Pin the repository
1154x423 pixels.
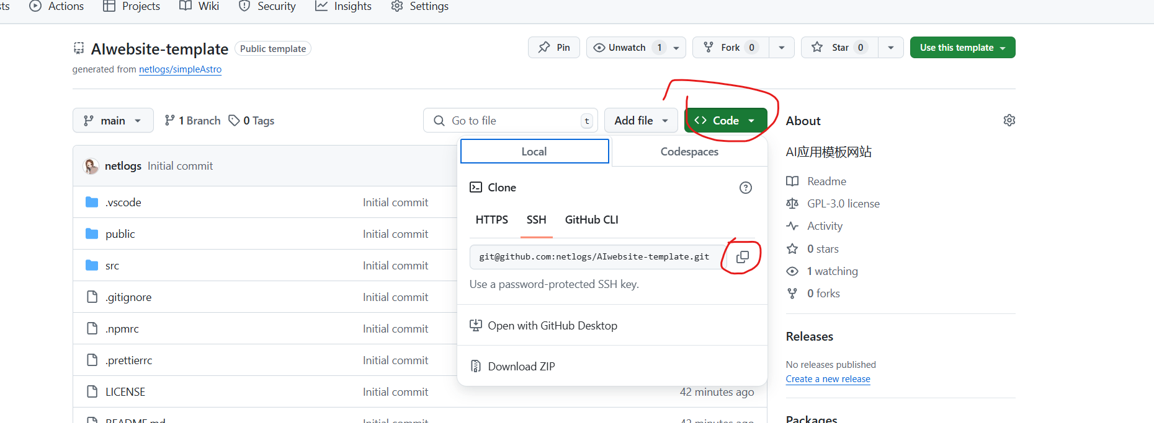point(554,48)
